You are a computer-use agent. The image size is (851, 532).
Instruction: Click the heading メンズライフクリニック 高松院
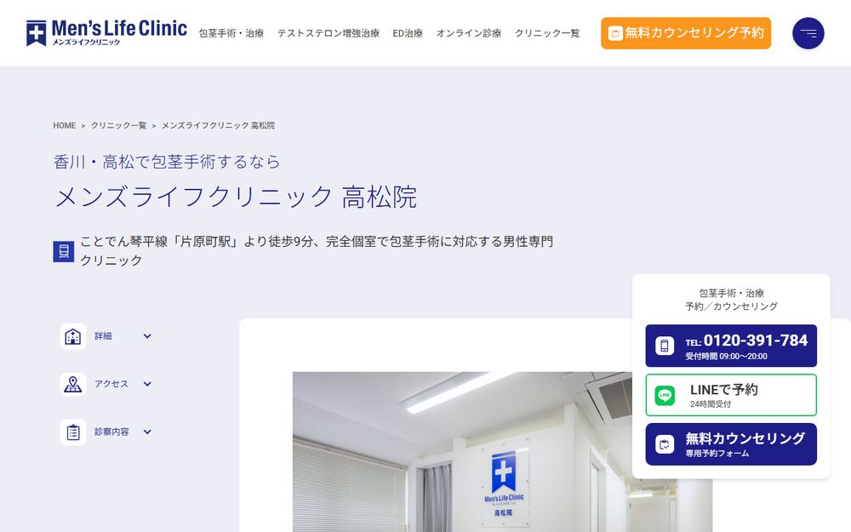point(236,197)
